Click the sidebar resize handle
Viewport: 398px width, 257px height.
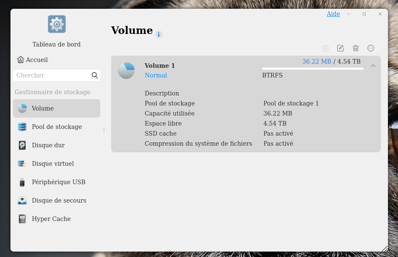(104, 130)
